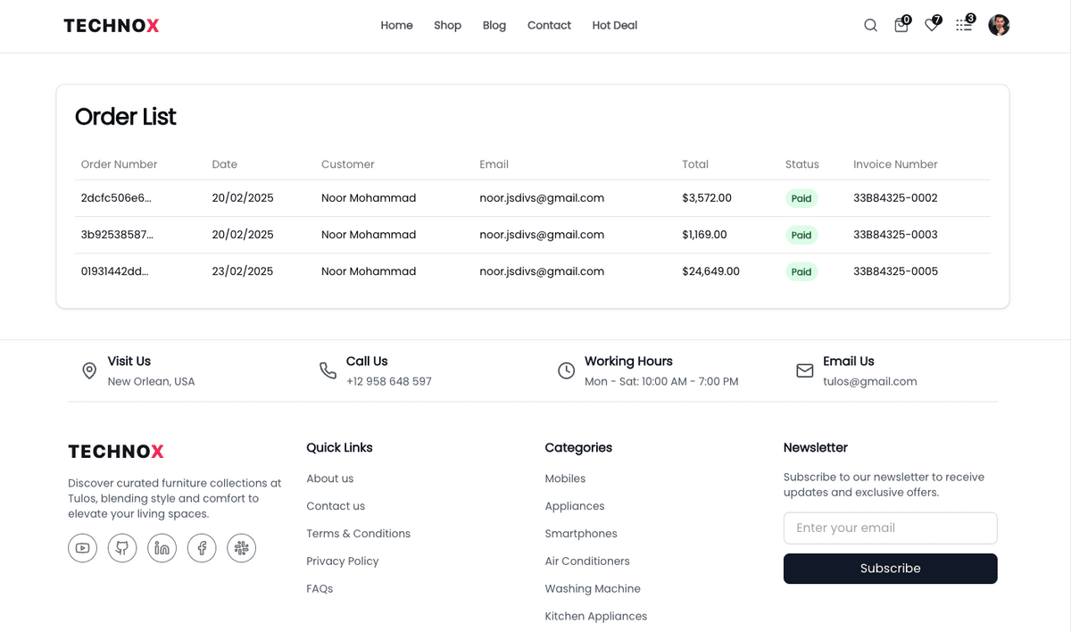Click the FAQs quick link

tap(319, 588)
